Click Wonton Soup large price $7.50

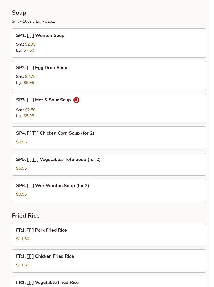(x=29, y=50)
